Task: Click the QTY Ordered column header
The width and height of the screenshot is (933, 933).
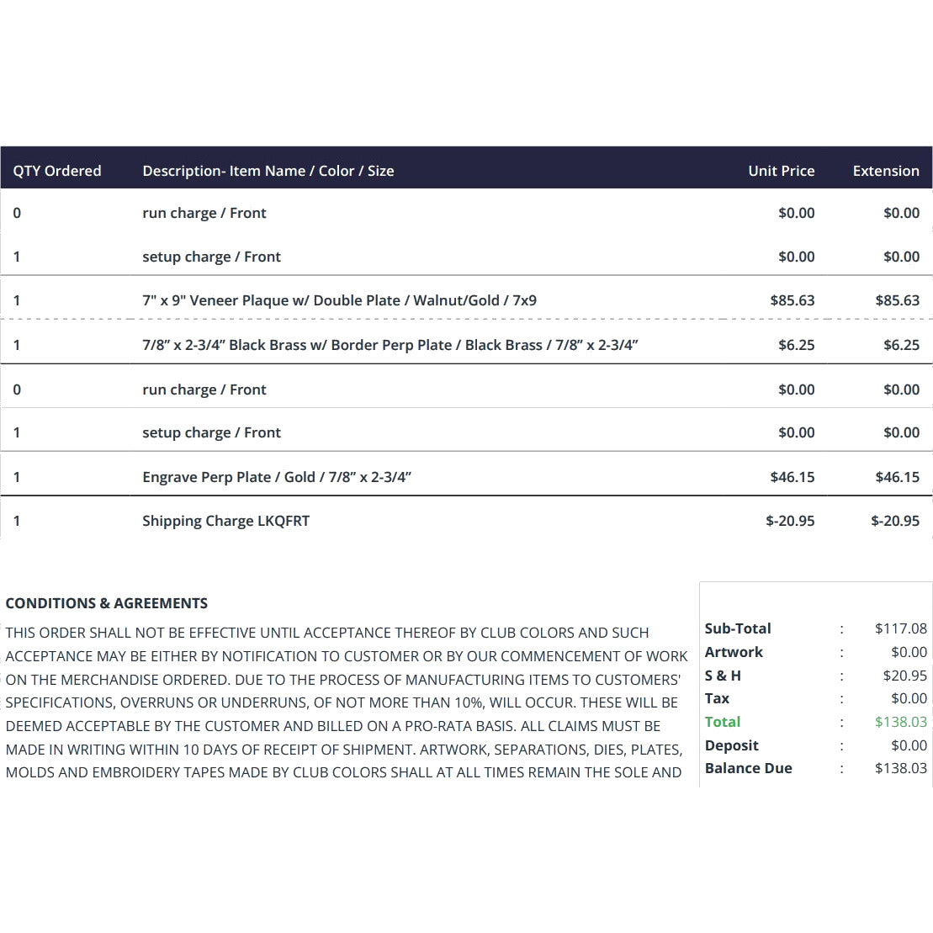Action: coord(57,171)
